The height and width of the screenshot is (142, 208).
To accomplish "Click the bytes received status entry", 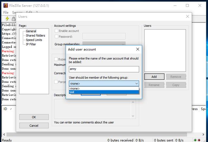I will coord(120,140).
